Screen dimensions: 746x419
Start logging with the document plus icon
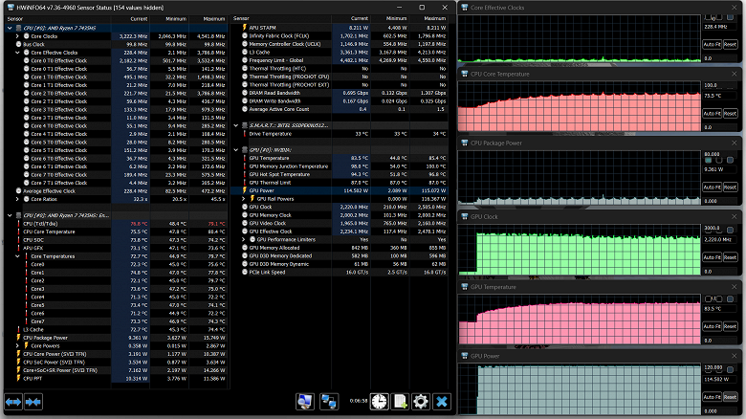[x=400, y=402]
